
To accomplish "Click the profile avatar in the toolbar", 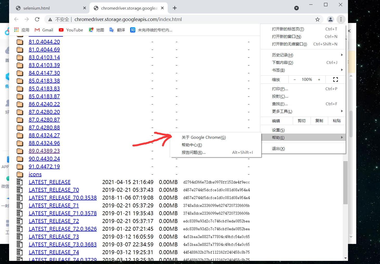I will click(331, 19).
